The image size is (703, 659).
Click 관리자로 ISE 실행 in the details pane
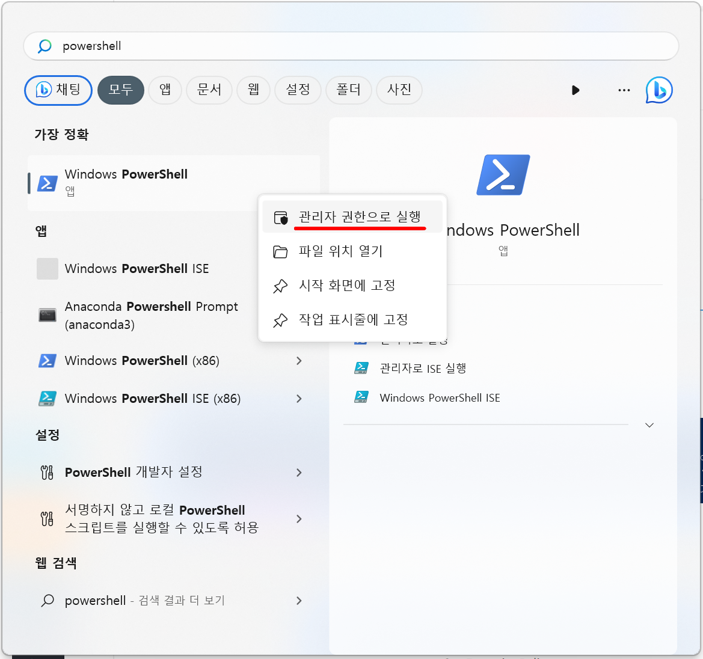click(423, 369)
